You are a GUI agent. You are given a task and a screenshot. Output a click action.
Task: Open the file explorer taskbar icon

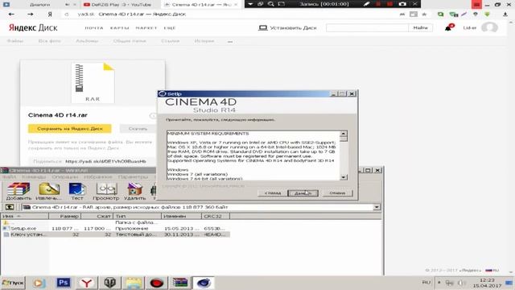pyautogui.click(x=134, y=283)
